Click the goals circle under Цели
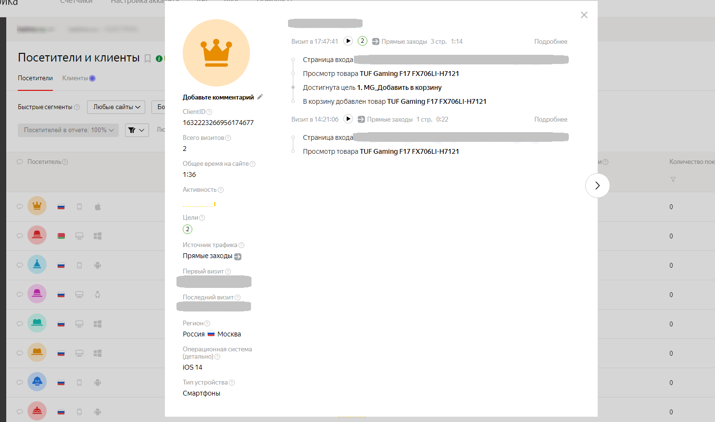Image resolution: width=715 pixels, height=422 pixels. [x=188, y=229]
